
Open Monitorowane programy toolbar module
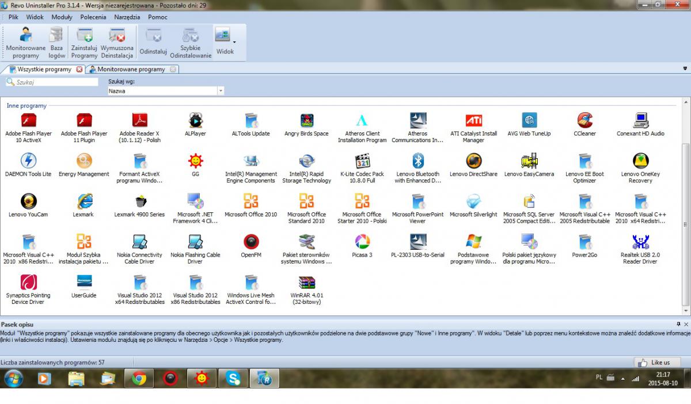(x=26, y=43)
